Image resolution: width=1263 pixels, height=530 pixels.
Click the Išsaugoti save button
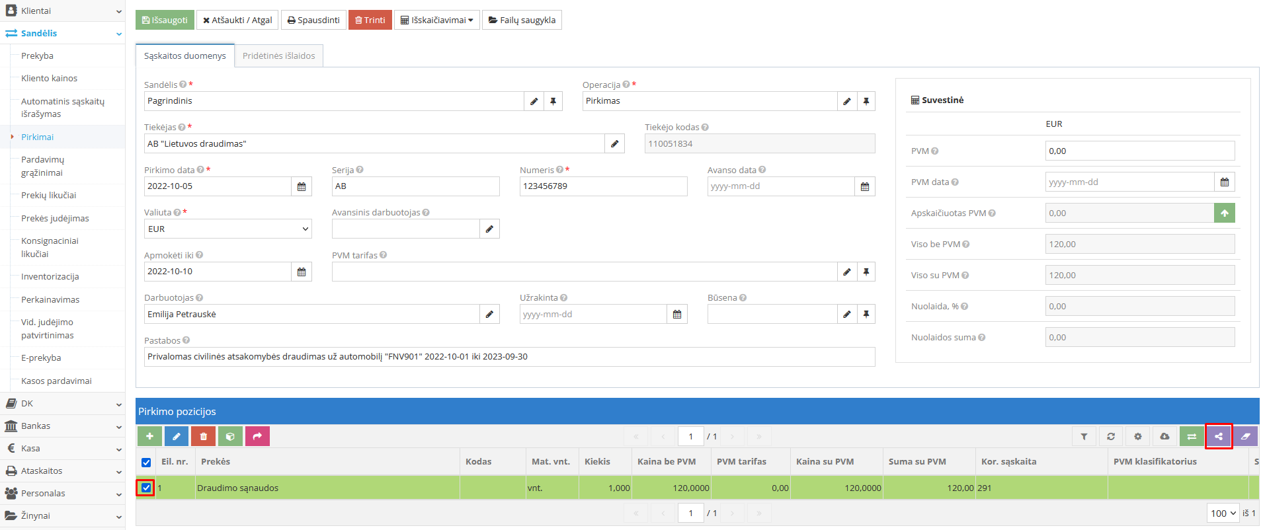pyautogui.click(x=165, y=20)
